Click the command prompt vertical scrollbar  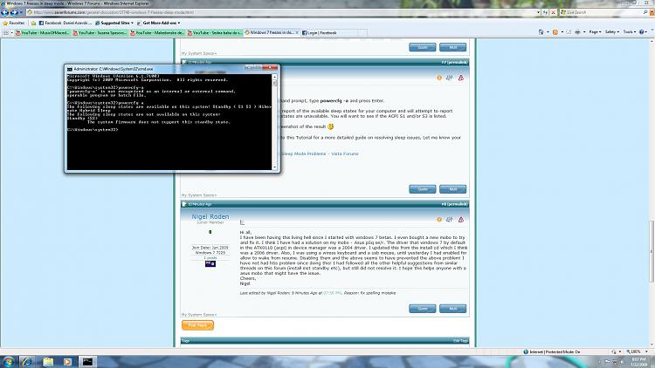[274, 122]
